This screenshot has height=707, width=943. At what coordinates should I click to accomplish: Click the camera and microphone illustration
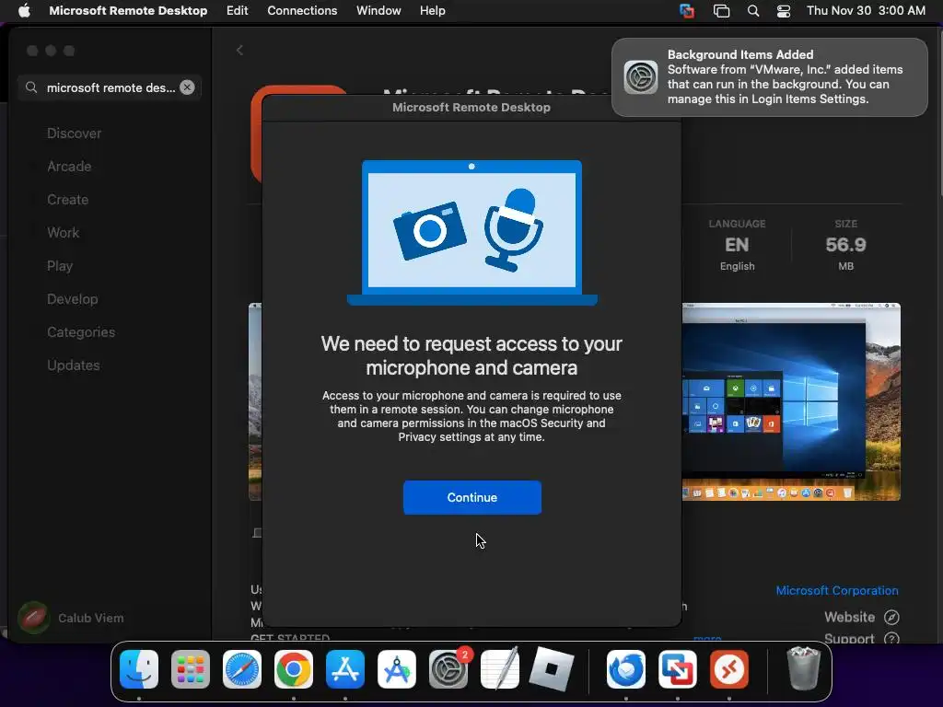pyautogui.click(x=472, y=233)
